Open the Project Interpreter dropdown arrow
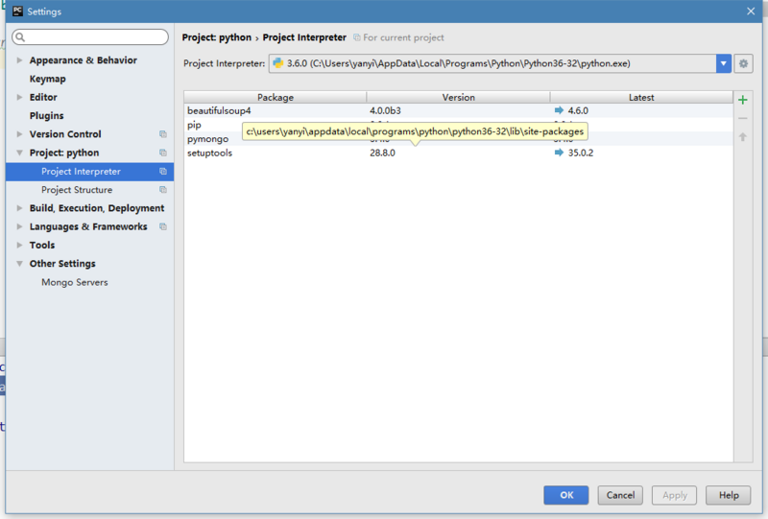This screenshot has width=768, height=519. click(724, 63)
